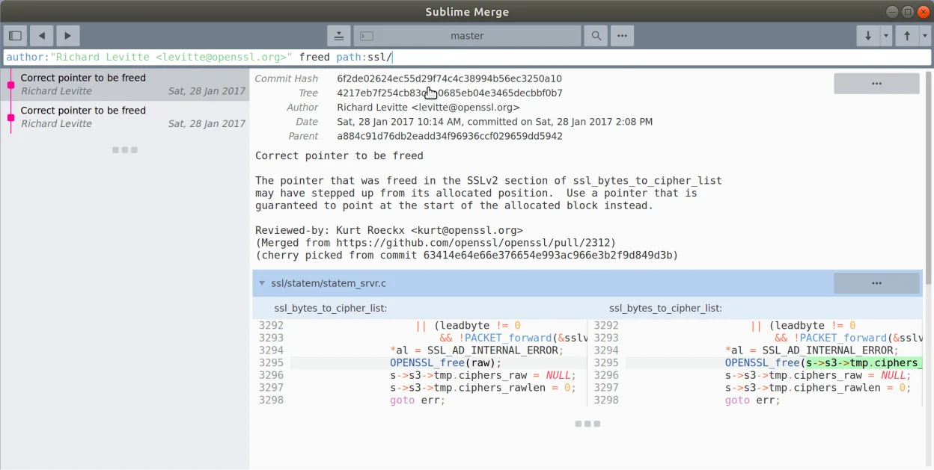The width and height of the screenshot is (934, 470).
Task: Click the commit details vertical scrollbar
Action: [x=929, y=178]
